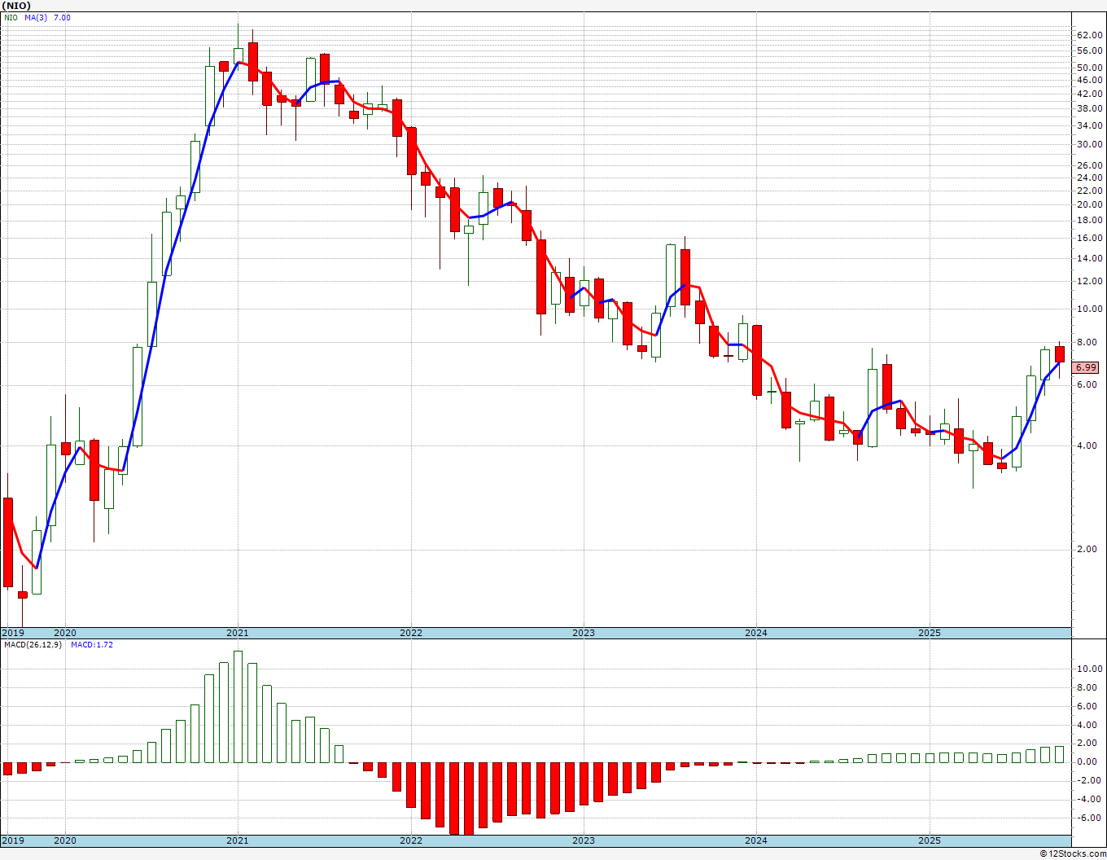Click the 10.00 price scale label
Screen dimensions: 1107x860
pos(1088,309)
